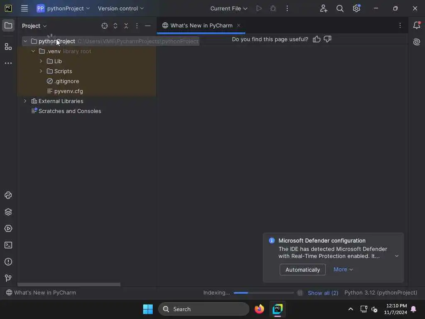Image resolution: width=425 pixels, height=319 pixels.
Task: Open Version control dropdown
Action: [121, 8]
